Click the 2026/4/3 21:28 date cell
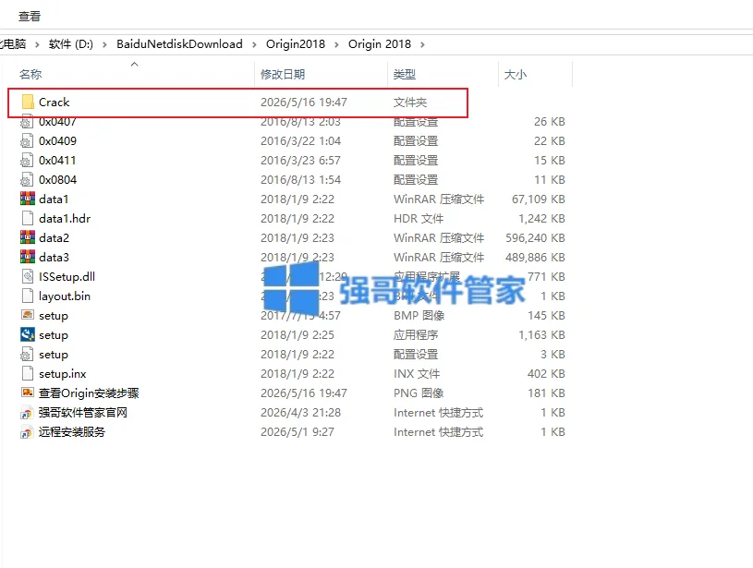Screen dimensions: 753x568 point(300,413)
